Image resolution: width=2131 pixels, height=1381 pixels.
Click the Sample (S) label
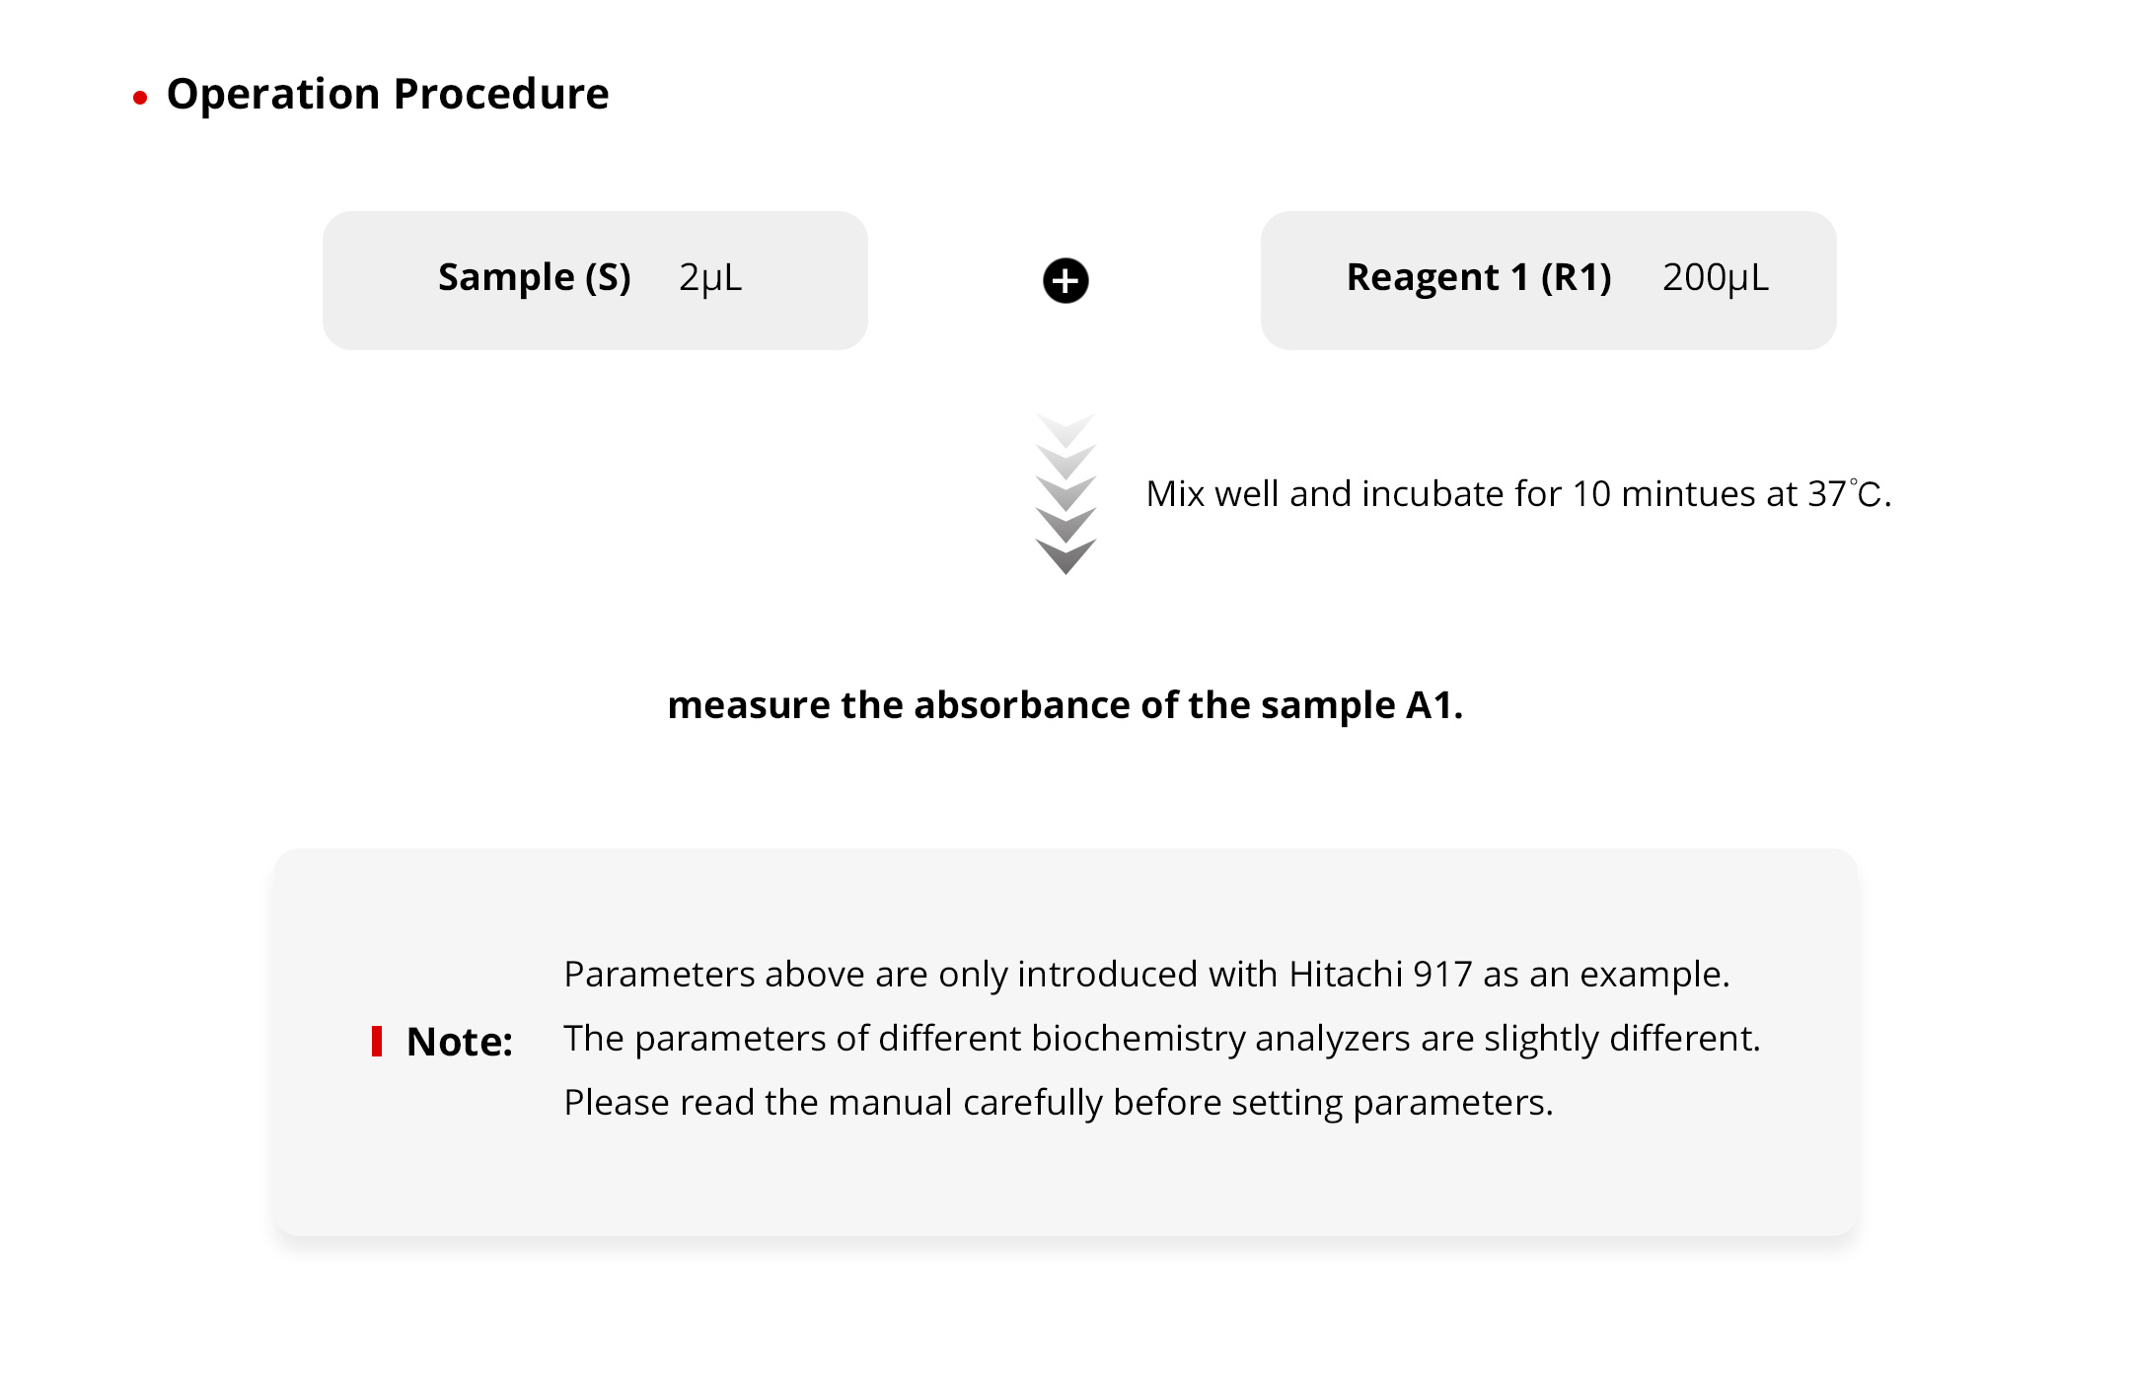534,278
